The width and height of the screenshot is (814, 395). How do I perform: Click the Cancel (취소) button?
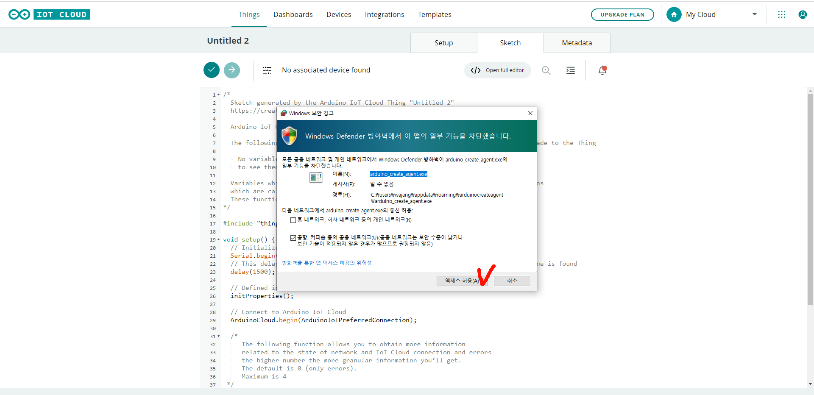pyautogui.click(x=512, y=281)
